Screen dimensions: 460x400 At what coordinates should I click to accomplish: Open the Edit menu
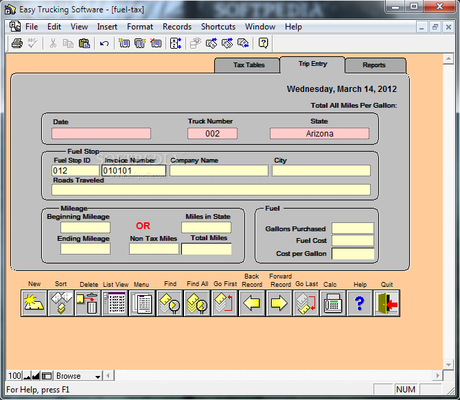(x=54, y=27)
